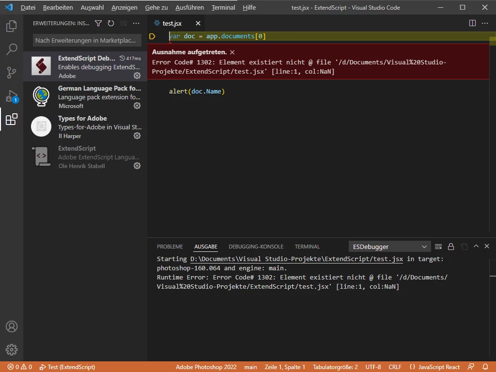The width and height of the screenshot is (496, 372).
Task: Change file encoding UTF-8
Action: tap(373, 367)
